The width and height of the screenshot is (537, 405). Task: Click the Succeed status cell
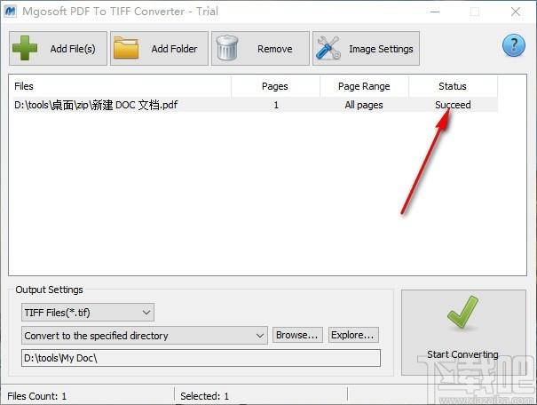(x=453, y=105)
